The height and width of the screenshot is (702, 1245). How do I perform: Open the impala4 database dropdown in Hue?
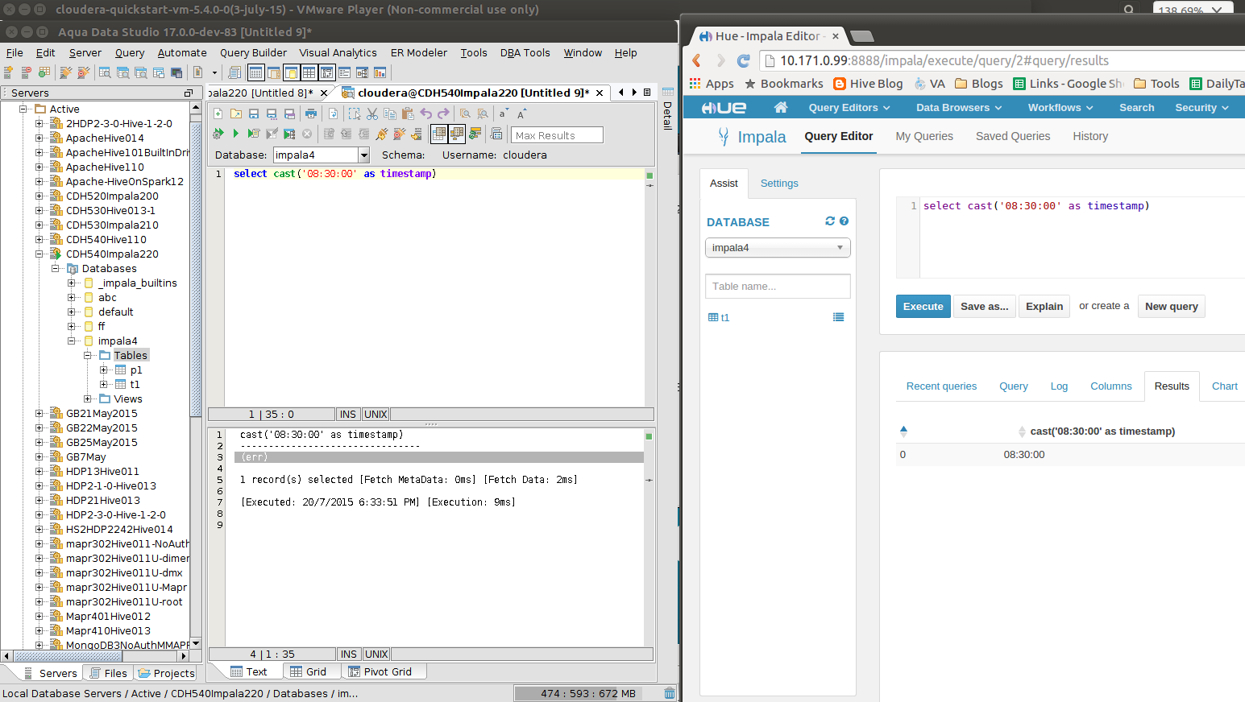(778, 248)
